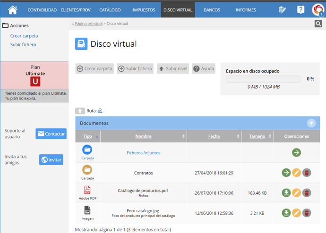Click Crear carpeta link in Acciones sidebar
Viewport: 326px width, 233px height.
point(24,35)
